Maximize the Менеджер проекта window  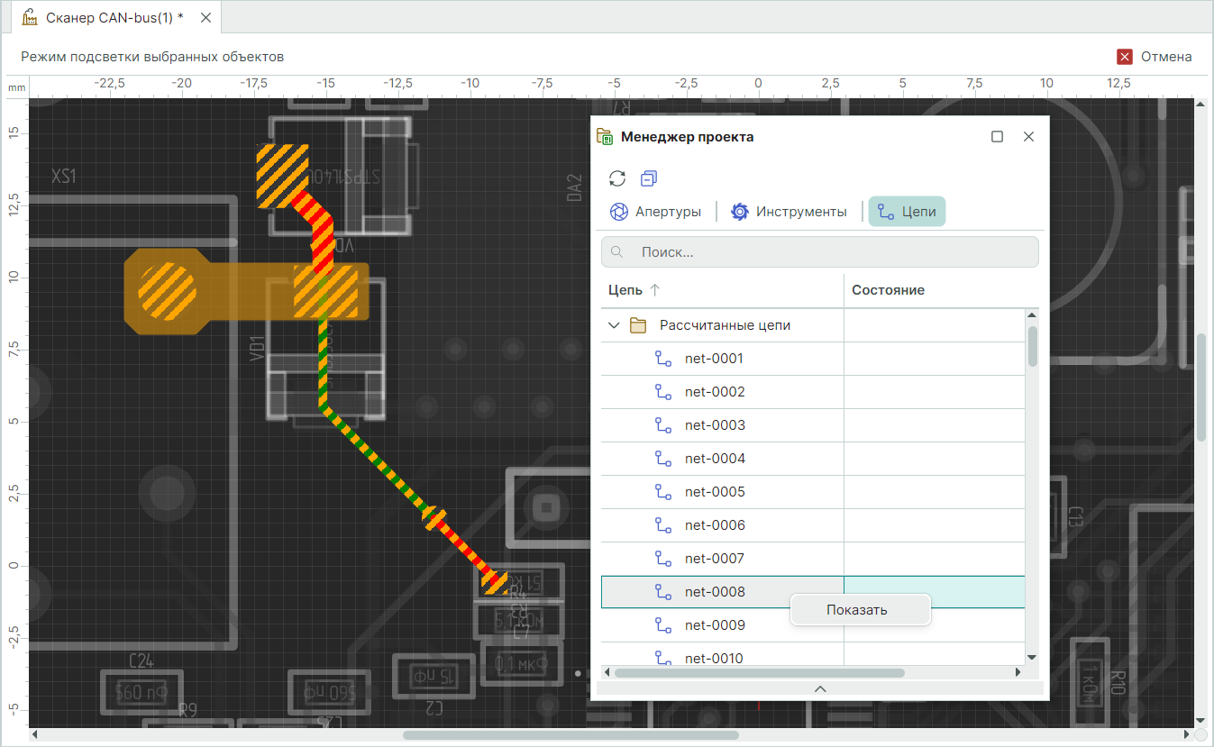pyautogui.click(x=997, y=137)
